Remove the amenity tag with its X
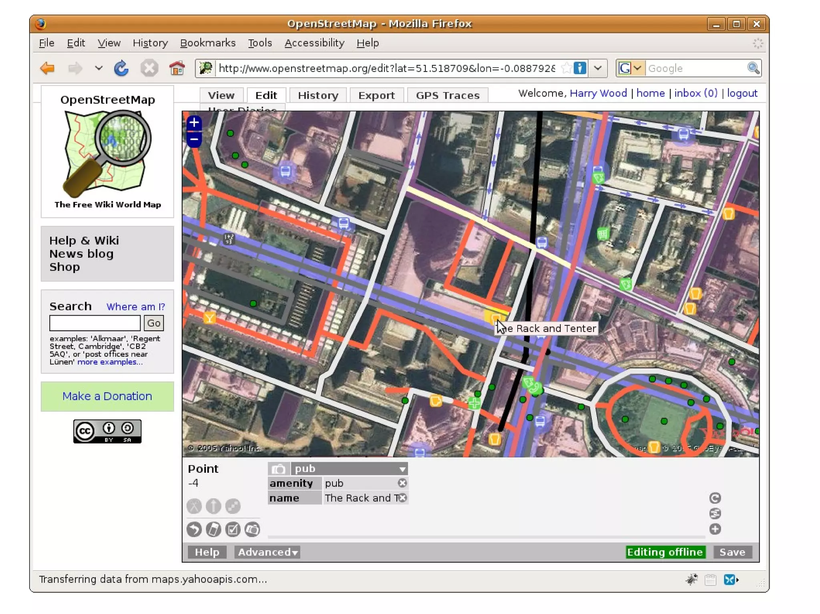The width and height of the screenshot is (820, 614). pos(402,483)
